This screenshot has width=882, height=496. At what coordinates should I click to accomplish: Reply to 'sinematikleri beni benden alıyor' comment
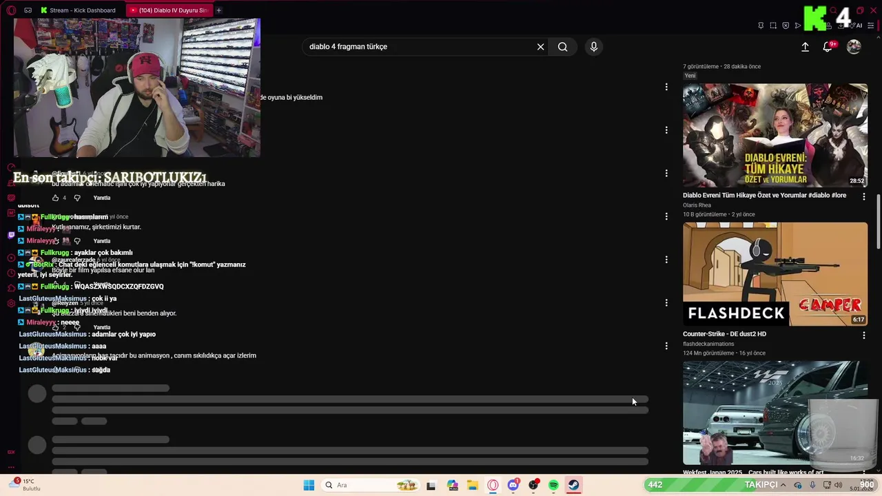coord(102,327)
